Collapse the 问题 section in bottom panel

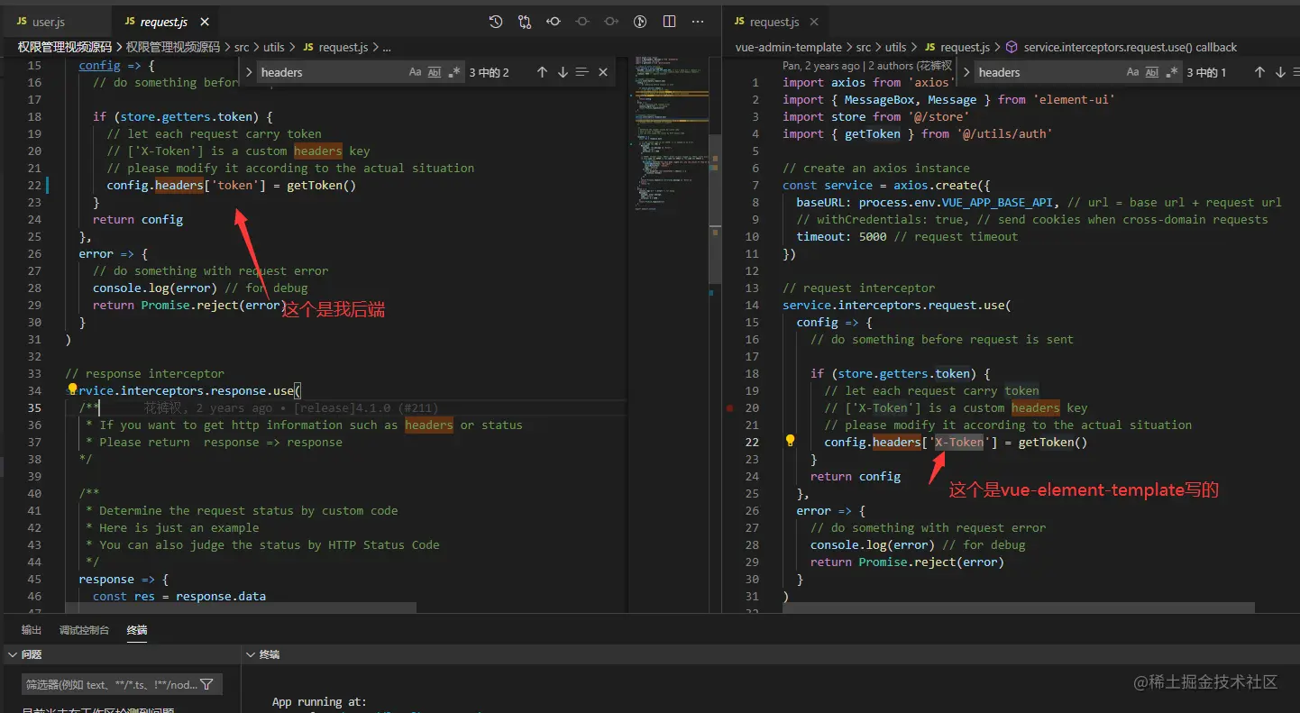coord(12,654)
